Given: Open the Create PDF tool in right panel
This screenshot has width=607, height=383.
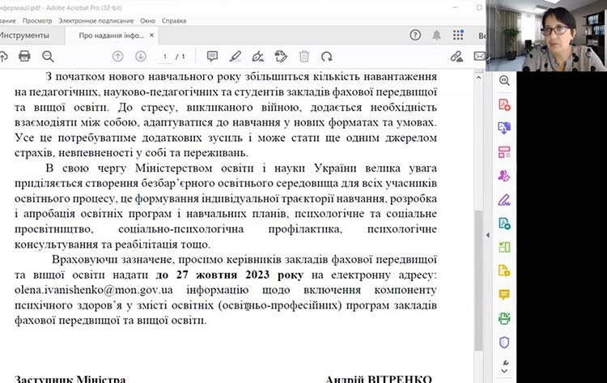Looking at the screenshot, I should pos(504,104).
